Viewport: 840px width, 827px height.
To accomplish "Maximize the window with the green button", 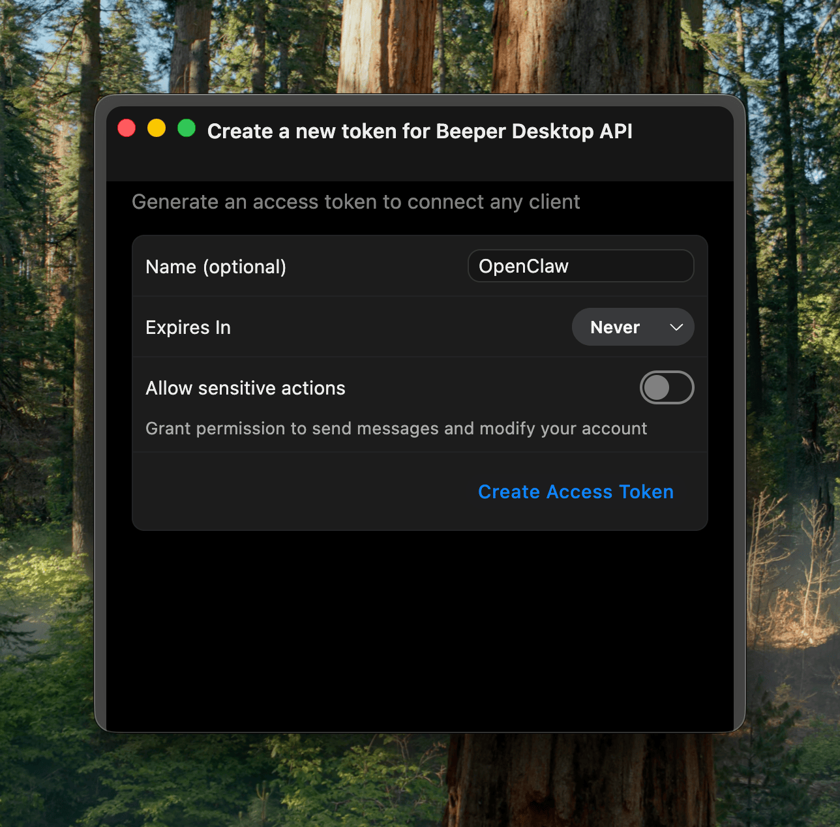I will click(x=187, y=128).
